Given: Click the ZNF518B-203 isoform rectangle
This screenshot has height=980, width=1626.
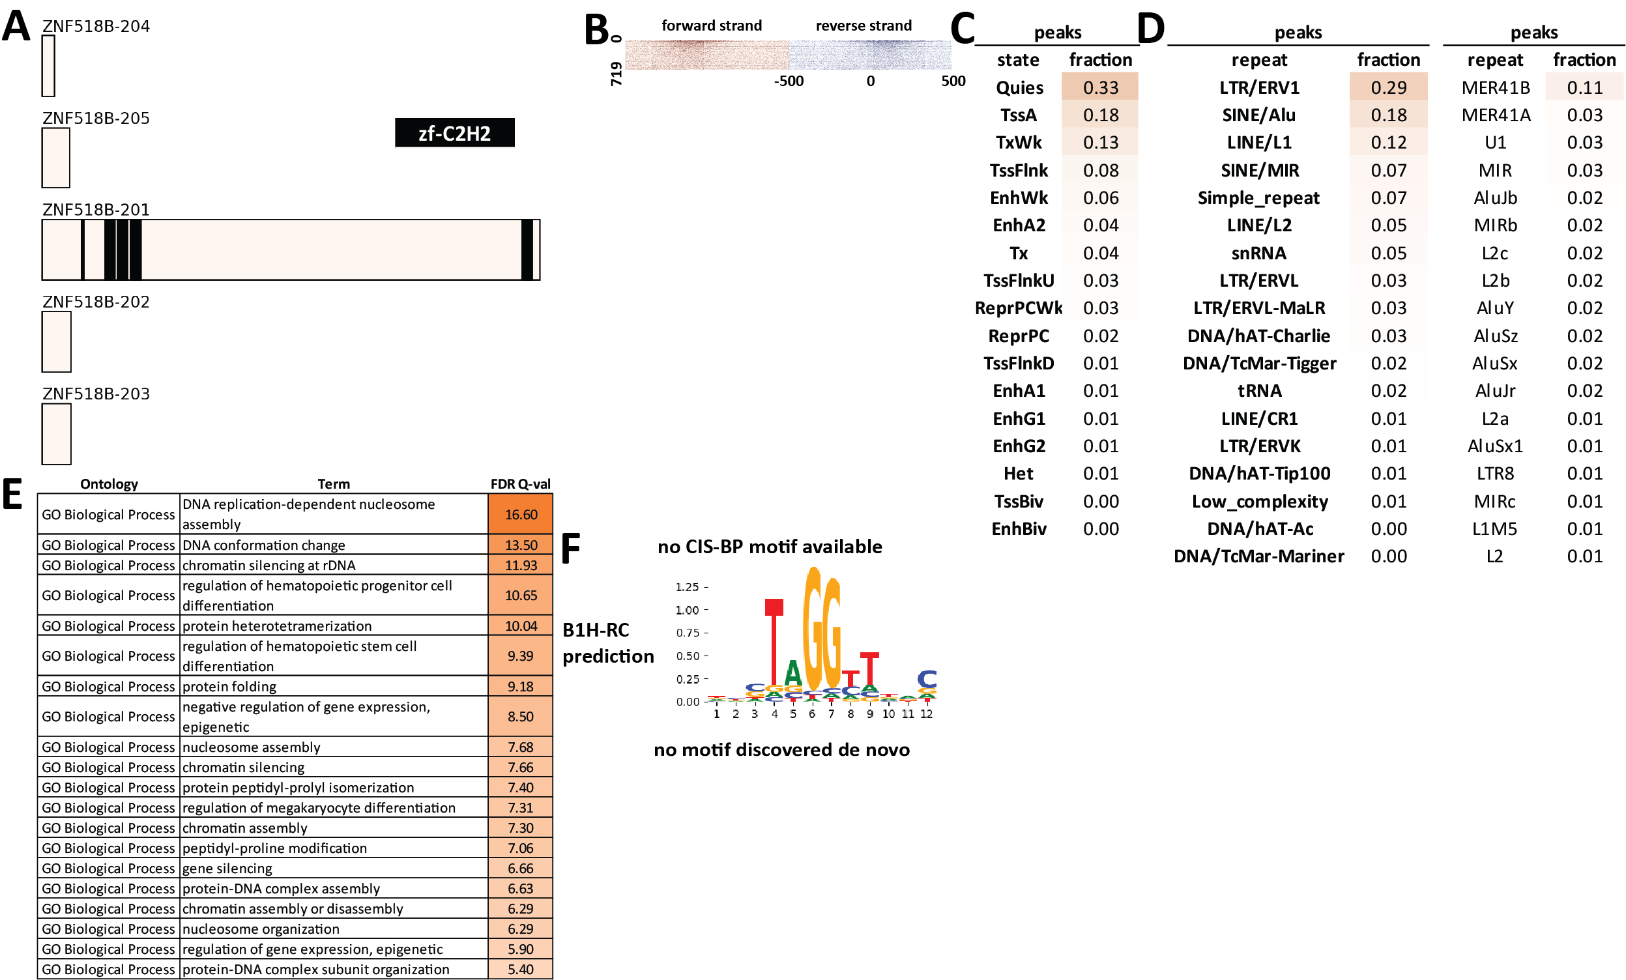Looking at the screenshot, I should [x=56, y=433].
